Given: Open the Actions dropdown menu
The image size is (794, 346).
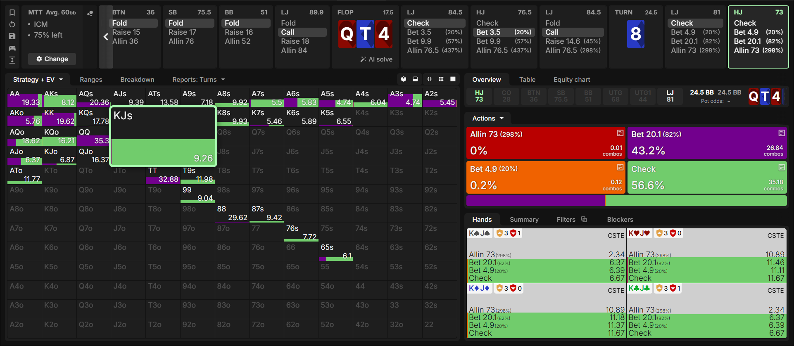Looking at the screenshot, I should (488, 118).
